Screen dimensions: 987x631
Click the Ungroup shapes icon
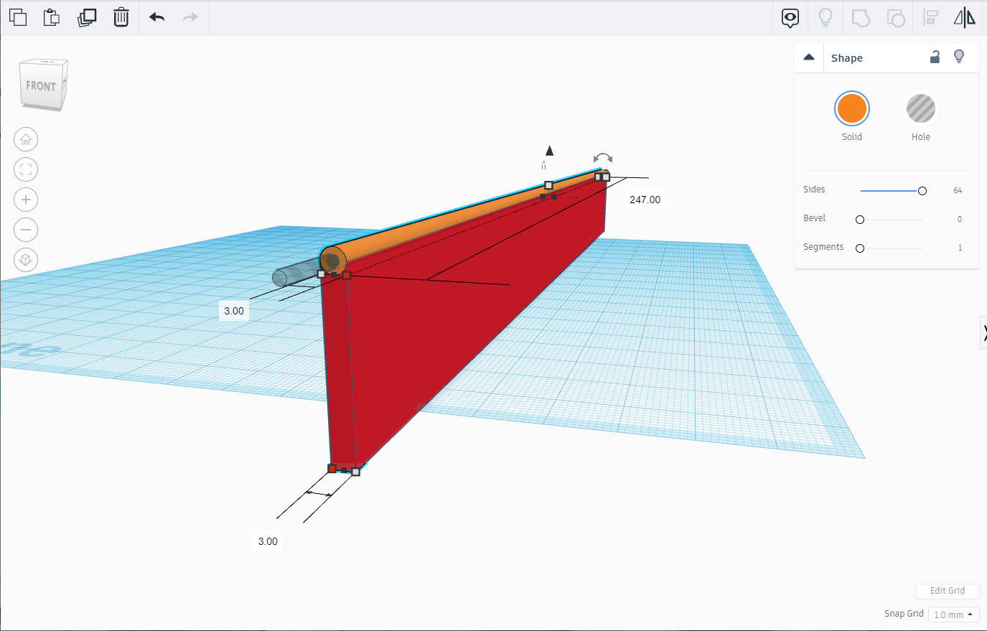(896, 18)
